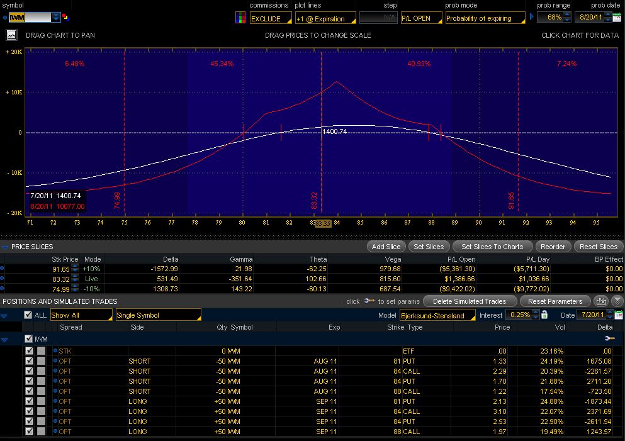Click the 83.35 price label on chart axis
This screenshot has width=625, height=441.
point(323,223)
